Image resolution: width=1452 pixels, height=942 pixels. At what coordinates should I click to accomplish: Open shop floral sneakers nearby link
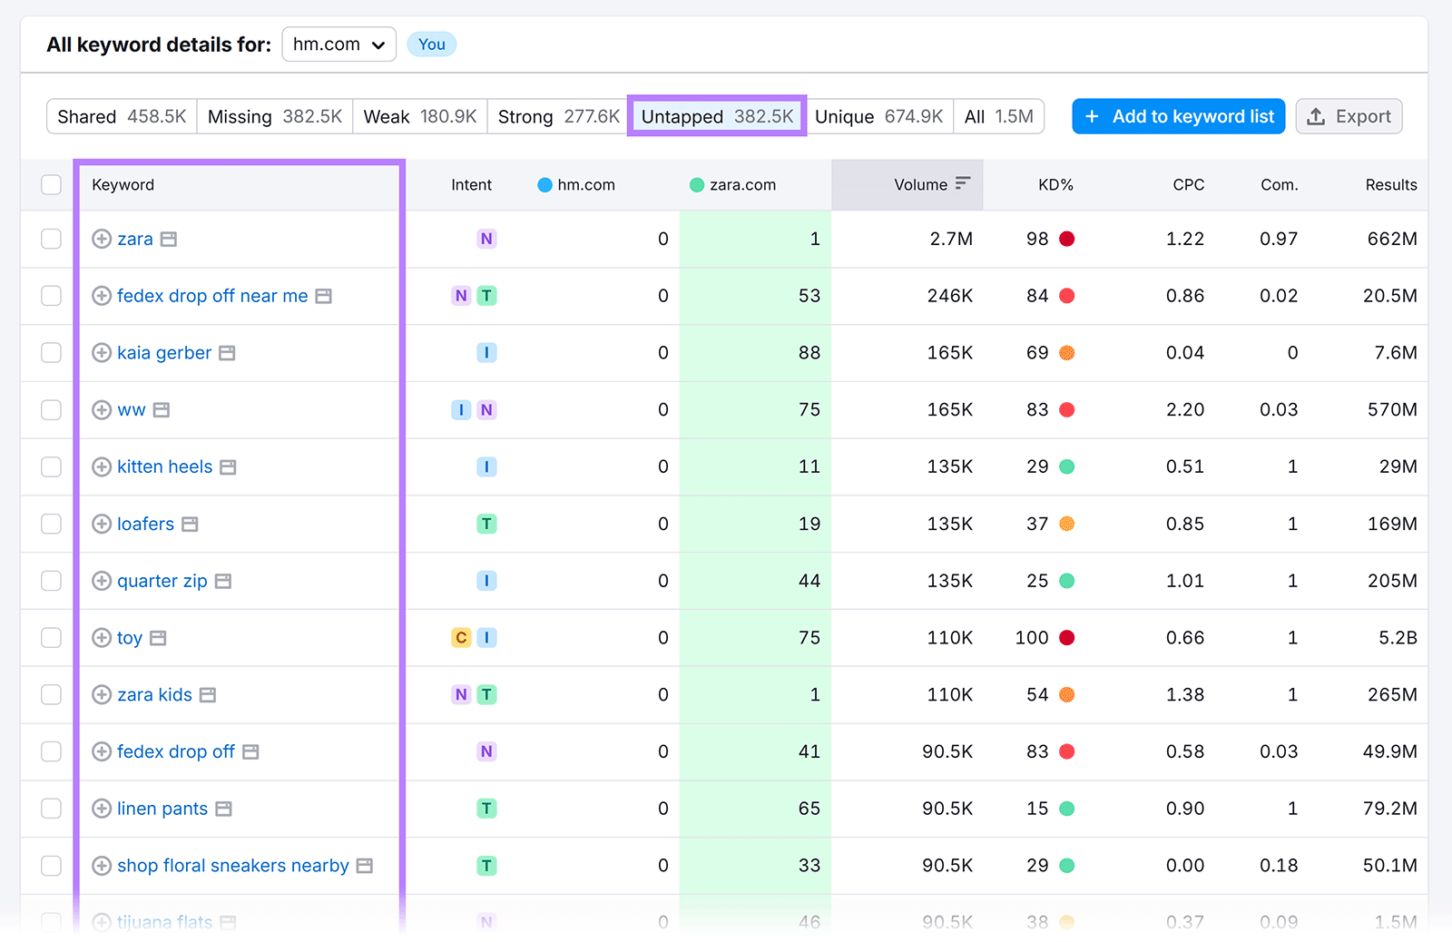(232, 866)
